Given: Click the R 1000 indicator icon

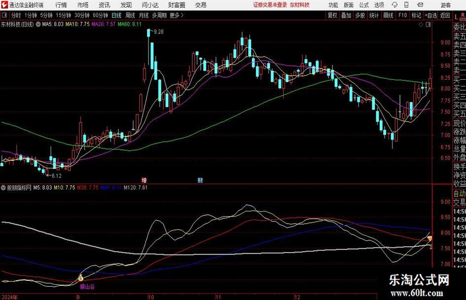Looking at the screenshot, I should (x=463, y=17).
